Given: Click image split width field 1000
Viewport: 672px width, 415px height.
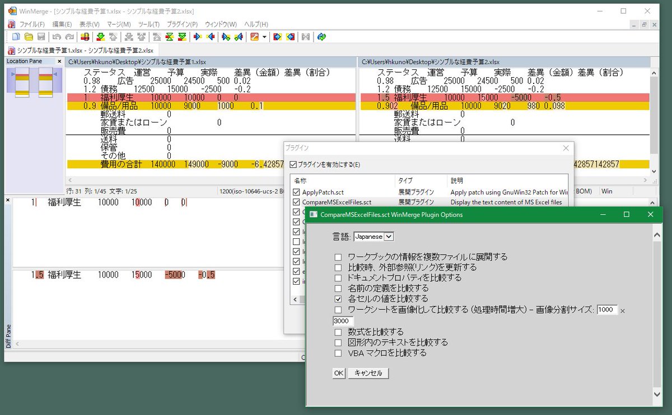Looking at the screenshot, I should pyautogui.click(x=607, y=310).
